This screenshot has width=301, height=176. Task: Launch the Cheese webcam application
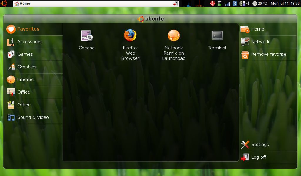[x=87, y=40]
